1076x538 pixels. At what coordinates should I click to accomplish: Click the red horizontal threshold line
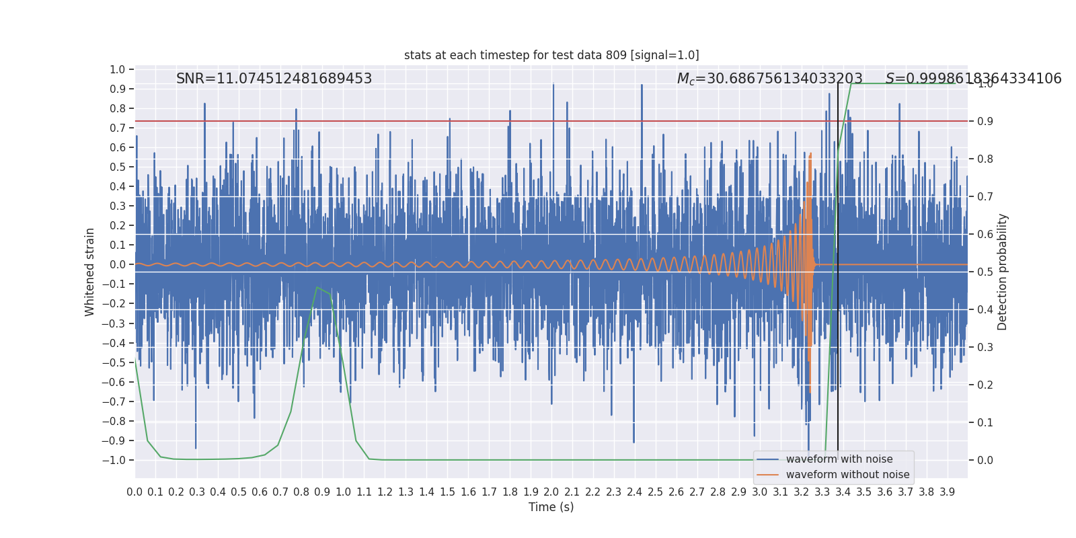pos(471,121)
